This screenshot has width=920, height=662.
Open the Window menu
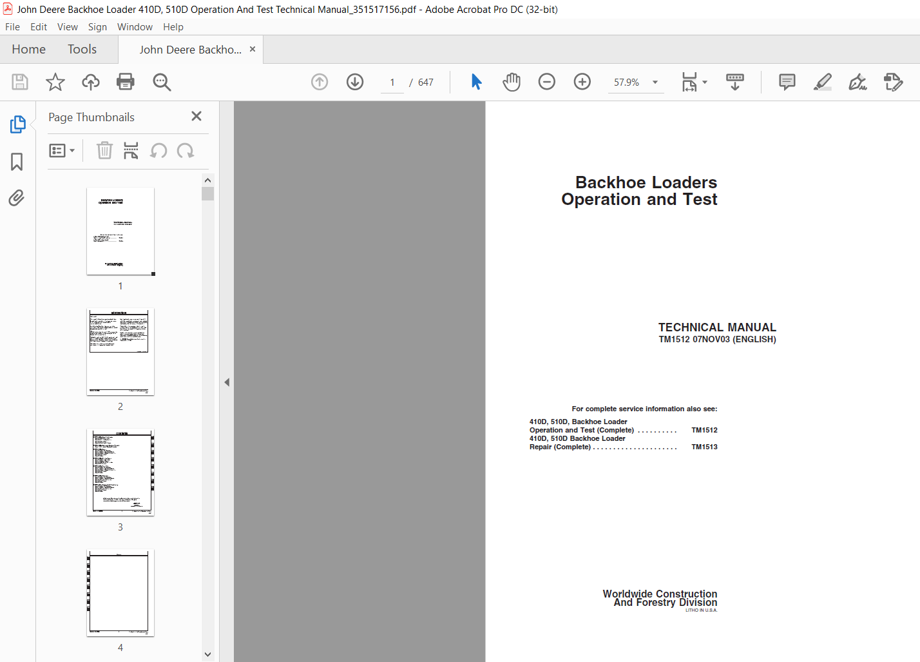pos(135,27)
